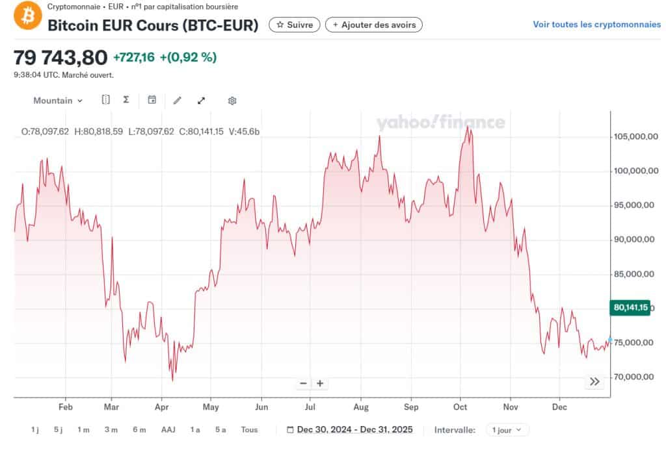Switch to the 5 a range
666x452 pixels.
(220, 430)
